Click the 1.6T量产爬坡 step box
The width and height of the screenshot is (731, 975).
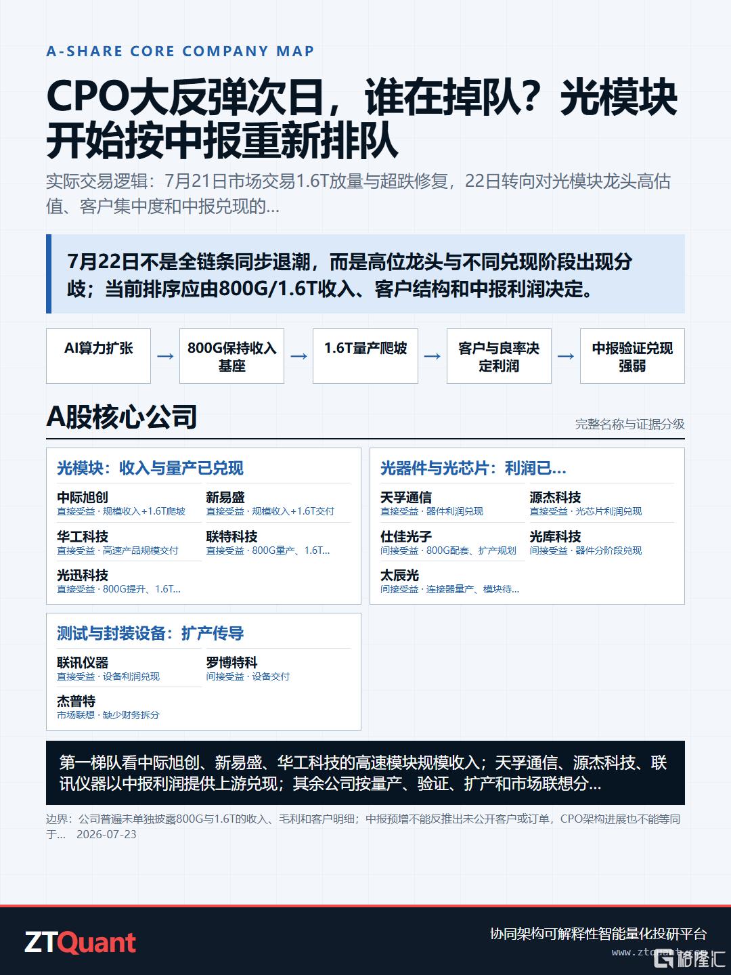365,356
